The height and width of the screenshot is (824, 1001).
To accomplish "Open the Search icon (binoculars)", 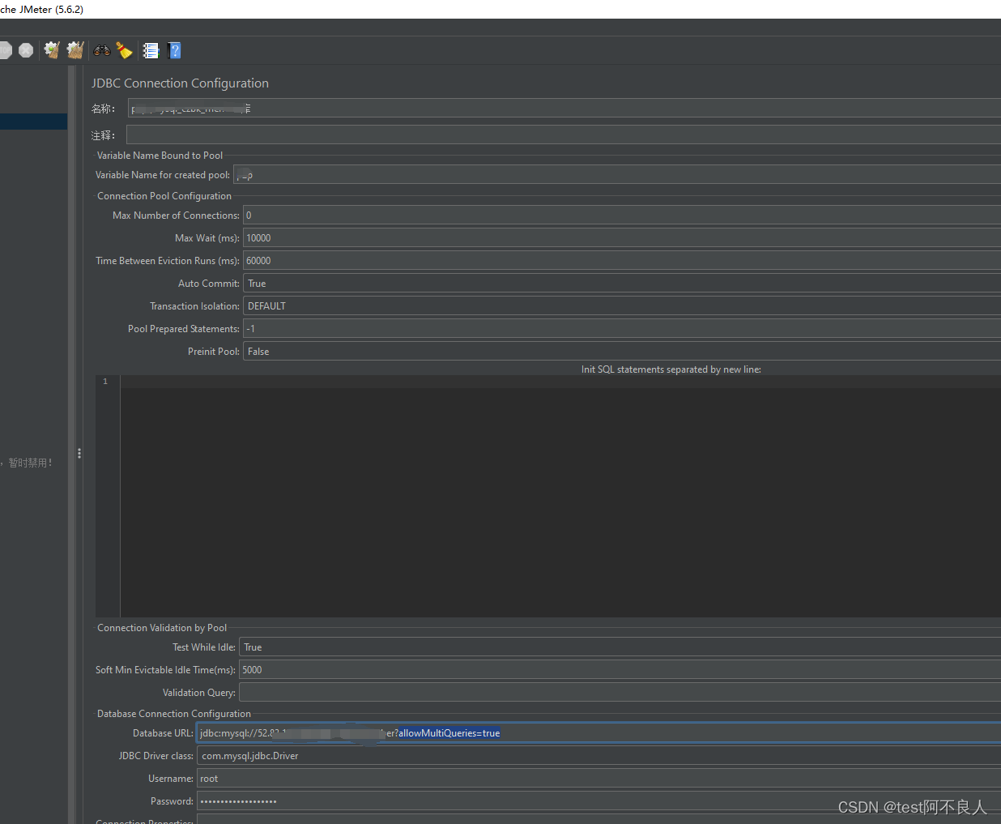I will click(100, 49).
